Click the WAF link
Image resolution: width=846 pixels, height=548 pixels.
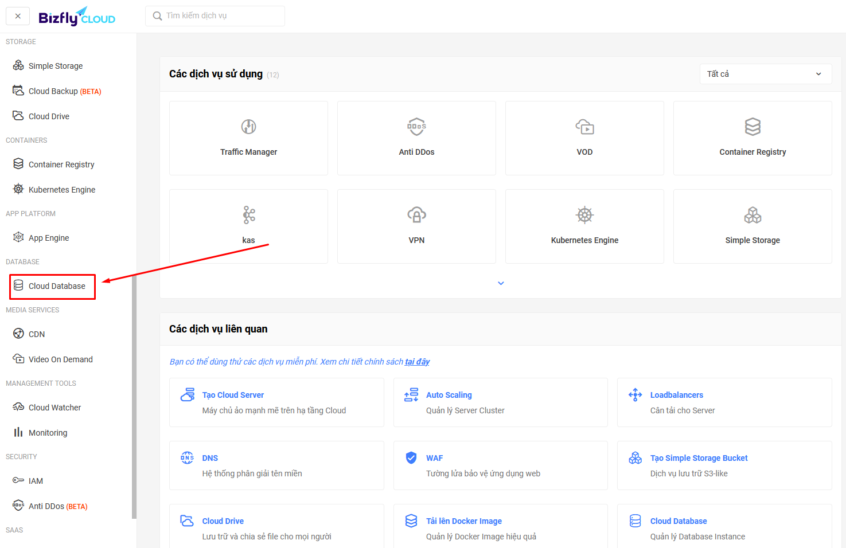click(434, 458)
